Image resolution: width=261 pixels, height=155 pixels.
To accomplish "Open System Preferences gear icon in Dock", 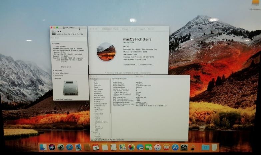I will click(184, 147).
